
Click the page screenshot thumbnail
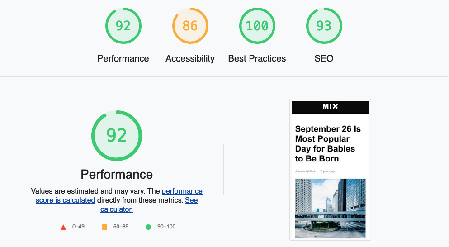coord(330,170)
